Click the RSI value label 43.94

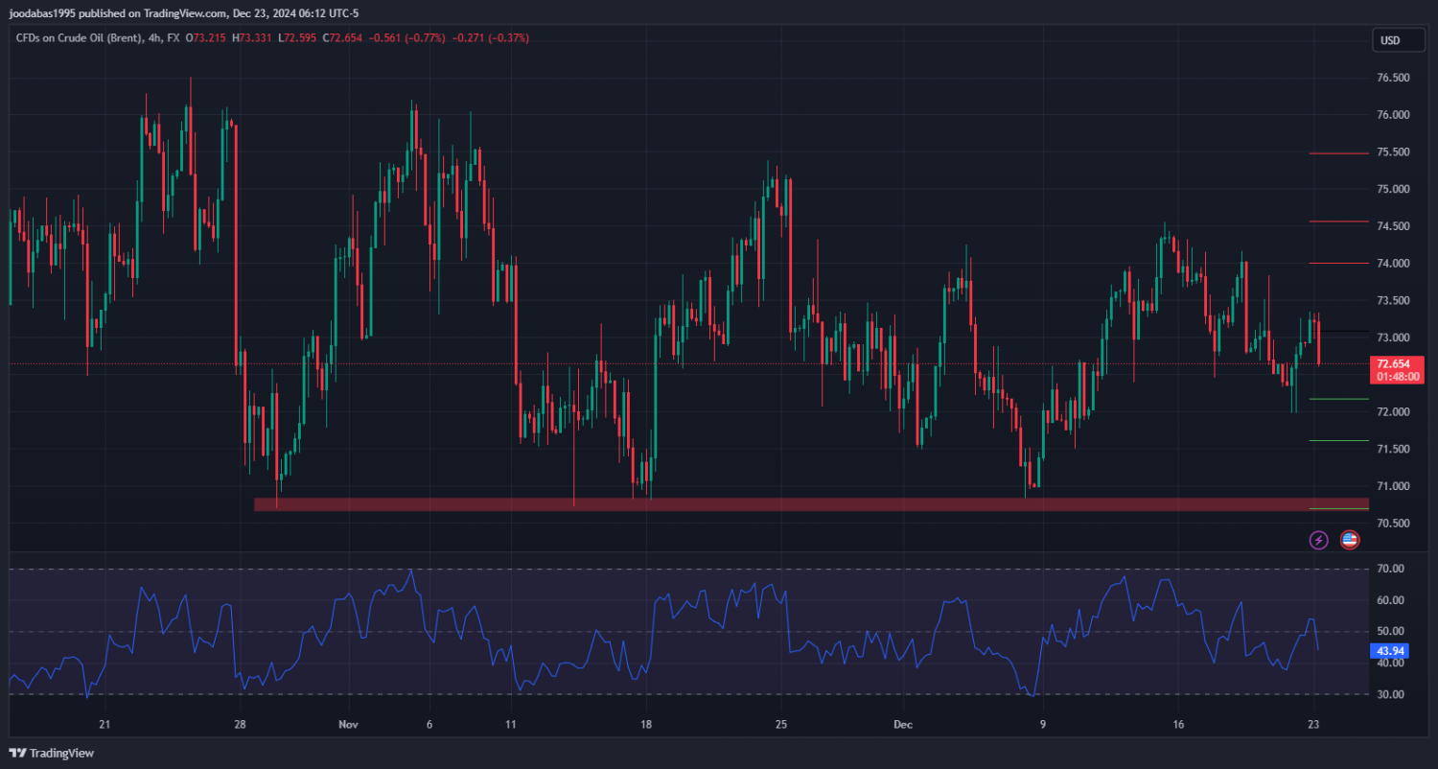[x=1390, y=650]
